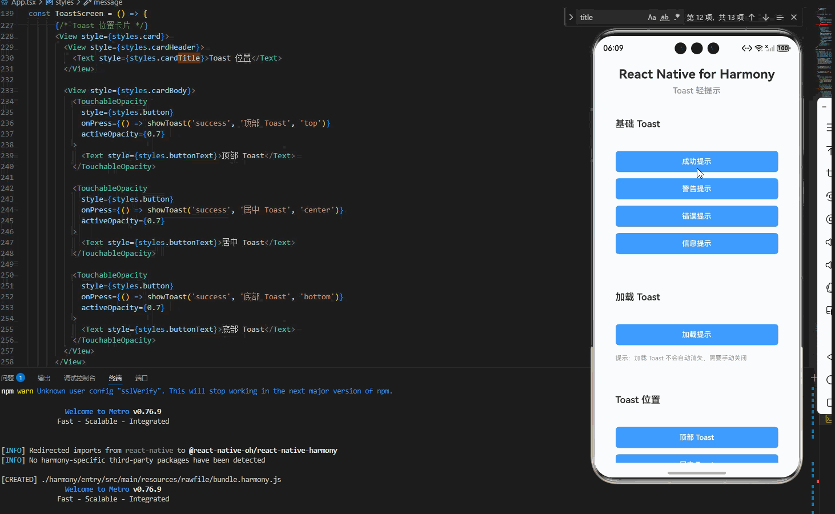Screen dimensions: 835x514
Task: Click 'const ToastScreen' sticky header line
Action: click(x=88, y=13)
